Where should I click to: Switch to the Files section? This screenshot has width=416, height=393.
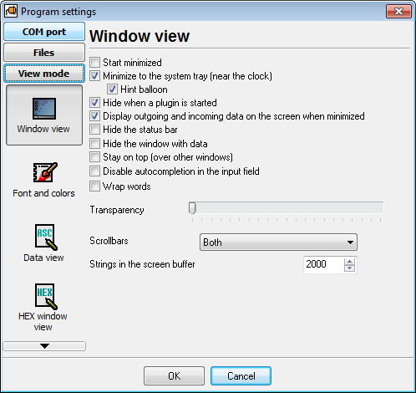(44, 53)
